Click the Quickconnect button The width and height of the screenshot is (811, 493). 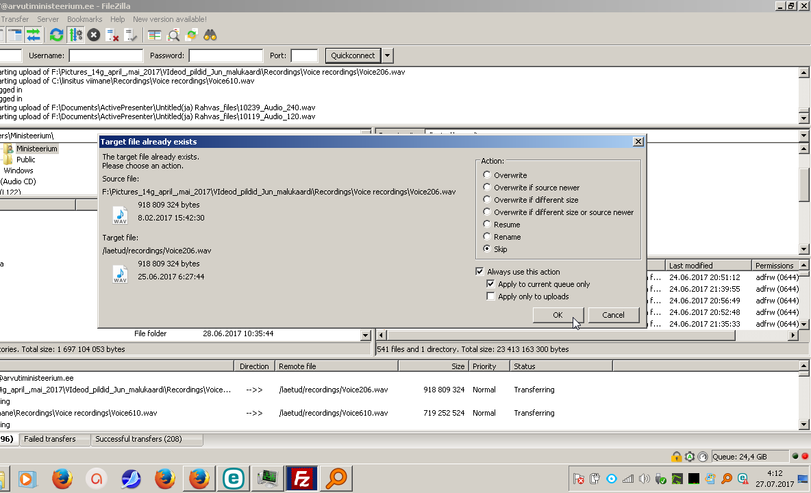[x=353, y=55]
